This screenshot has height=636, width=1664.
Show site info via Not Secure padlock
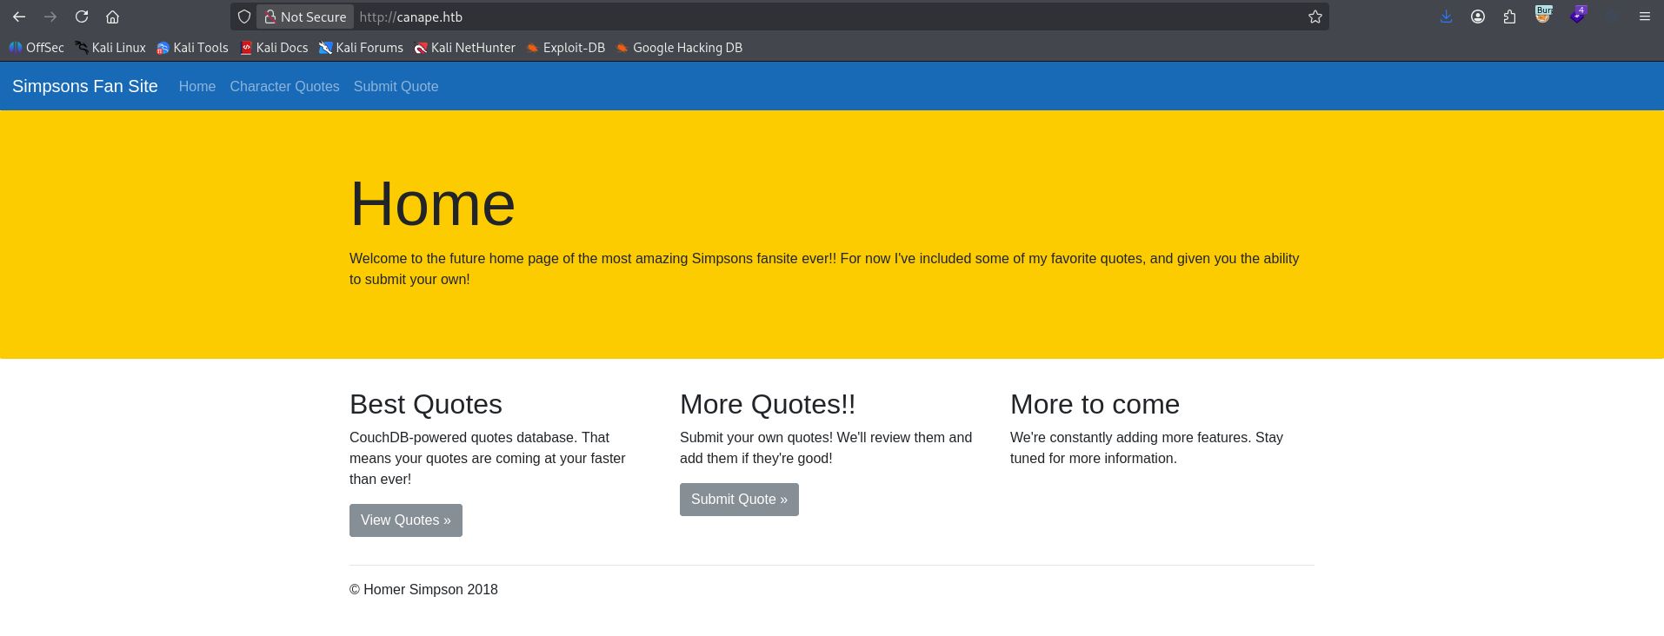305,17
